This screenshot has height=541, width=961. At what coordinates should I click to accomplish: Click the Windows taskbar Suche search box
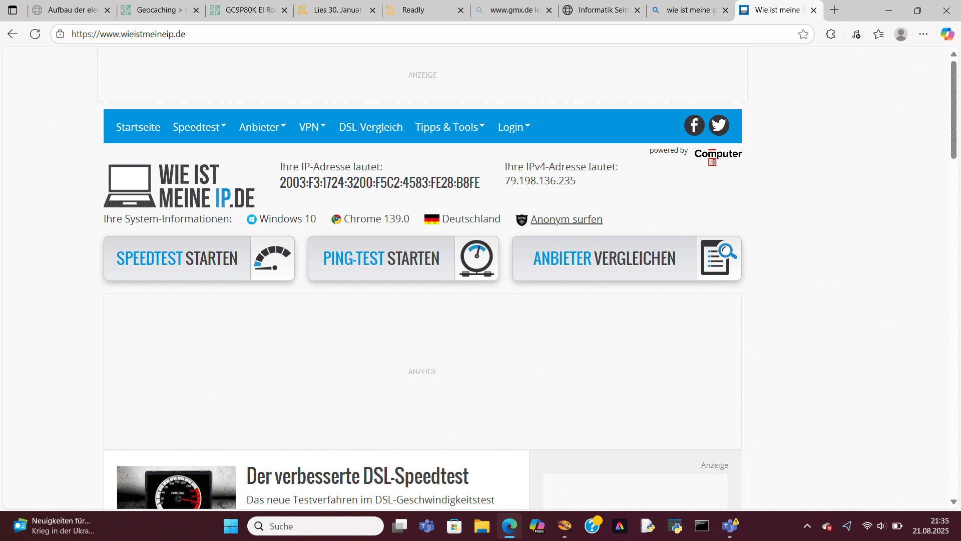[315, 526]
